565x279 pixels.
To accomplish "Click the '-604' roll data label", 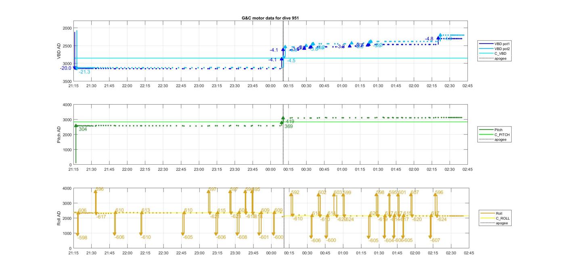I will 389,240.
